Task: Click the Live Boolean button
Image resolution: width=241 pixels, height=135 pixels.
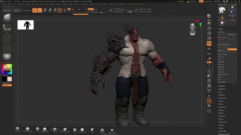Action: point(26,10)
